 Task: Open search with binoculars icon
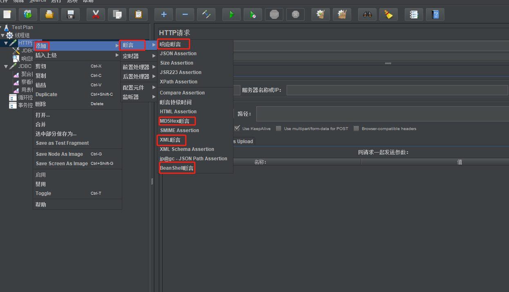click(x=367, y=14)
